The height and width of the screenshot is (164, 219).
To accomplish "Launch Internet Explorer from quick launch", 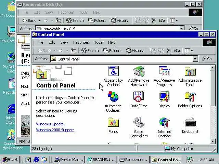I will (36, 160).
